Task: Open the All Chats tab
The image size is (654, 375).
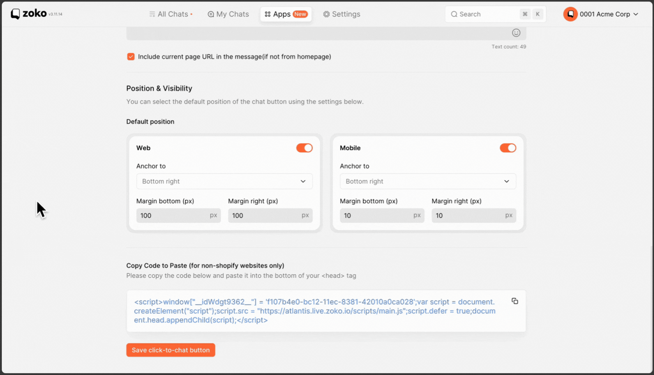Action: tap(171, 14)
